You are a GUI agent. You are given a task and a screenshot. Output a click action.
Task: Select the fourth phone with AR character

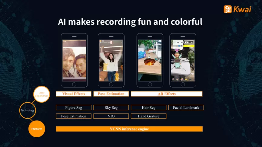pyautogui.click(x=182, y=60)
